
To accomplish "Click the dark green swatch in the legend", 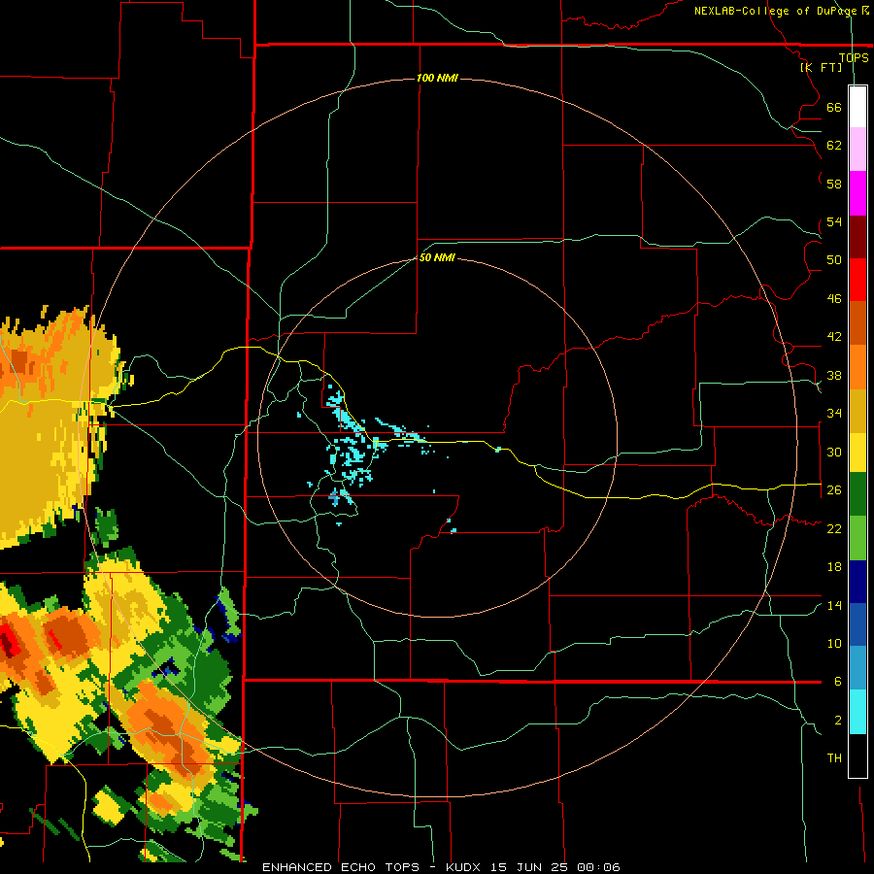I will click(857, 494).
